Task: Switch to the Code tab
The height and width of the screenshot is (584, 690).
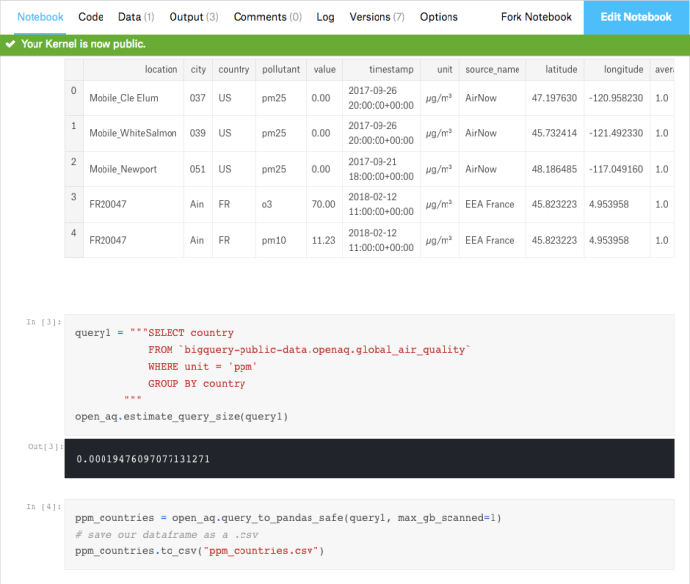Action: pos(91,17)
